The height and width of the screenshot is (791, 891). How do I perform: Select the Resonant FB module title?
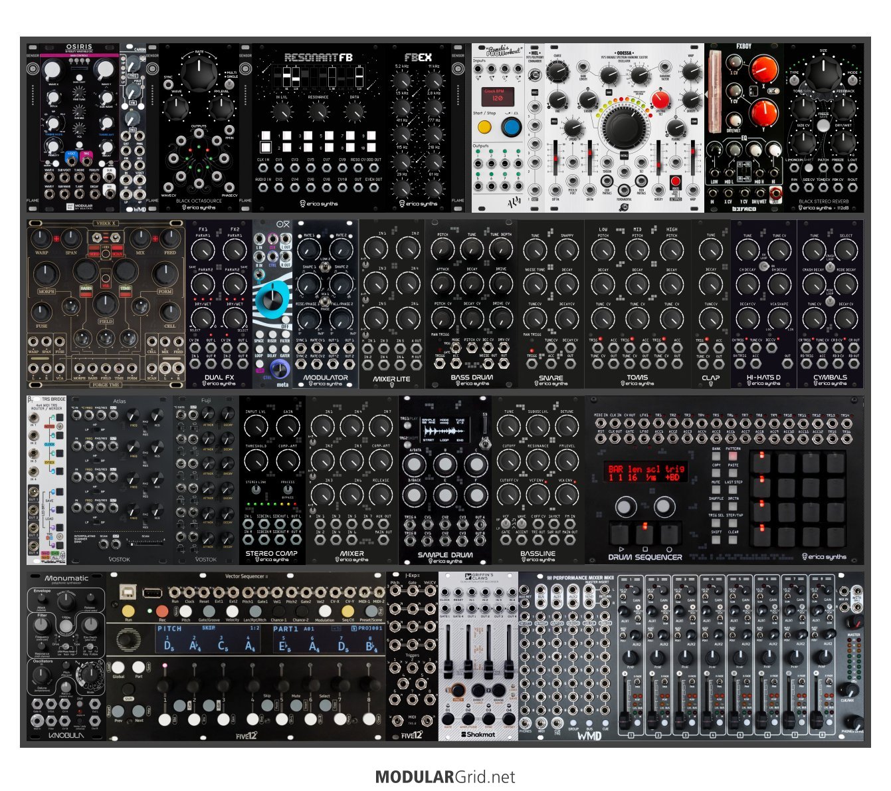pos(319,58)
